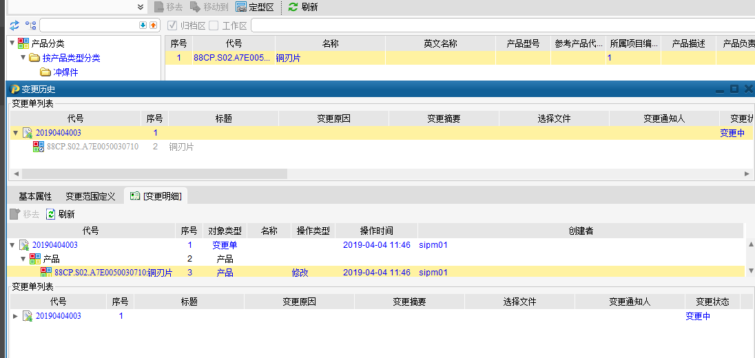Click the blue sync arrows icon
This screenshot has width=755, height=358.
pos(15,25)
